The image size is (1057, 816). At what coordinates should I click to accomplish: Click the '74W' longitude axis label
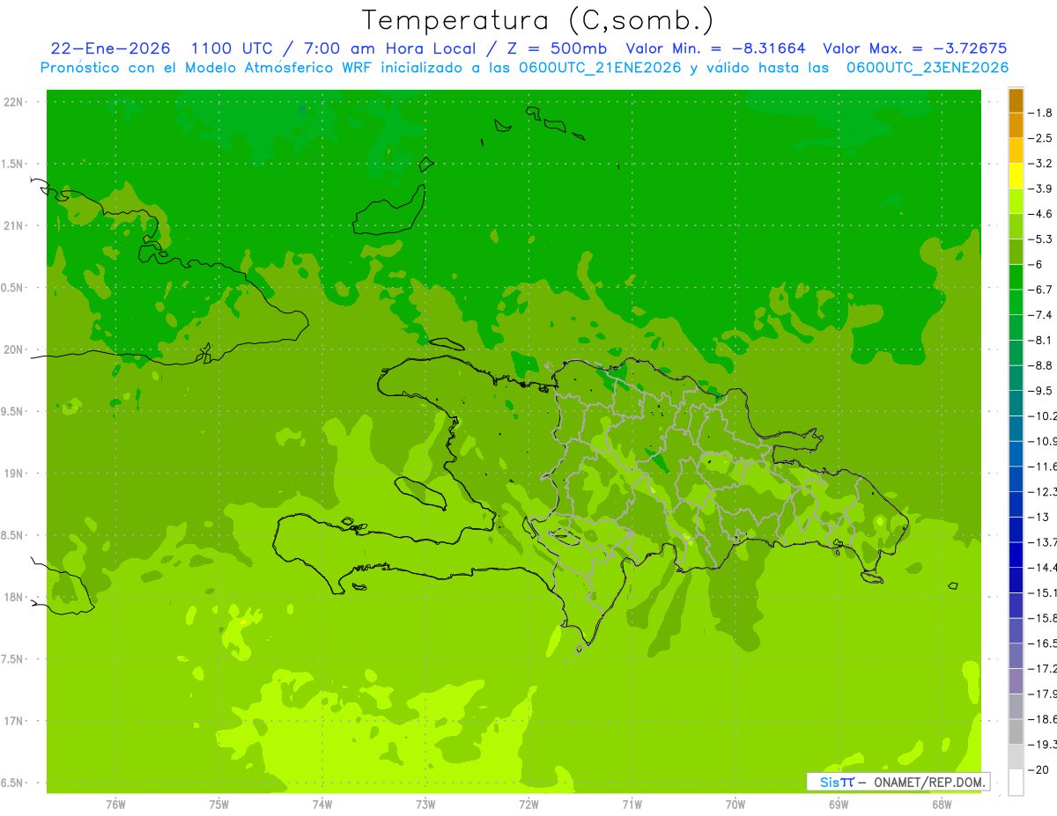pyautogui.click(x=322, y=805)
